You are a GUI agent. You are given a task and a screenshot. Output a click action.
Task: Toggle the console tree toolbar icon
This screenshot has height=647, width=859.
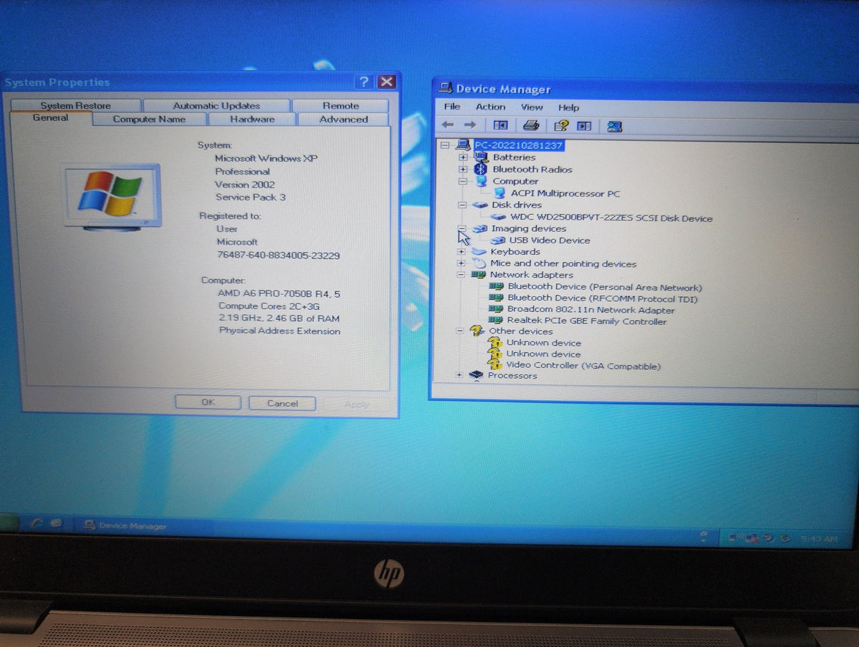[x=500, y=125]
